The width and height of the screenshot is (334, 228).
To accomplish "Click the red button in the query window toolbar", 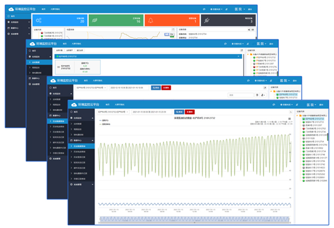I will [x=166, y=88].
